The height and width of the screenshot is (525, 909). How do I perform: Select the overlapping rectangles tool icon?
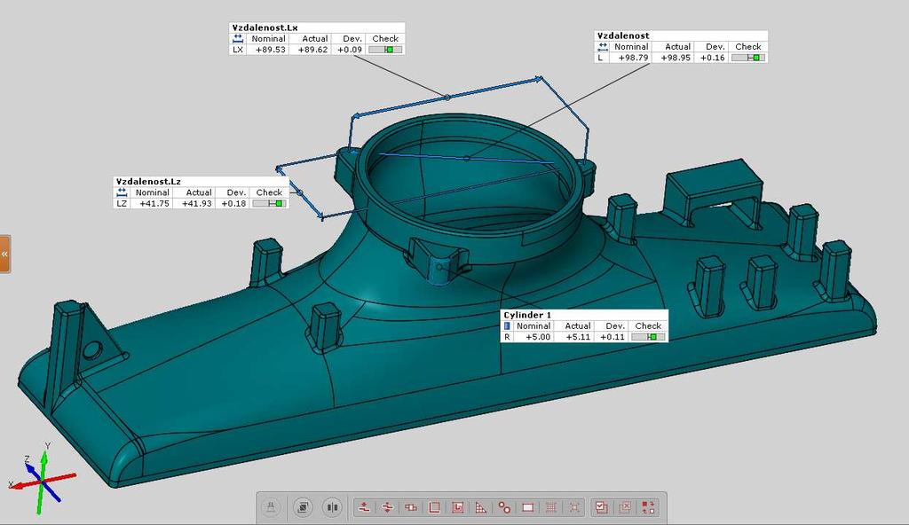pyautogui.click(x=411, y=507)
